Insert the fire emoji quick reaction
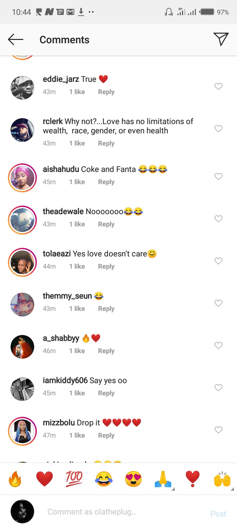The image size is (237, 528). 15,479
